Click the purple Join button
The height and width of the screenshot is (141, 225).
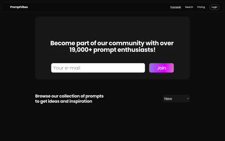pos(161,68)
